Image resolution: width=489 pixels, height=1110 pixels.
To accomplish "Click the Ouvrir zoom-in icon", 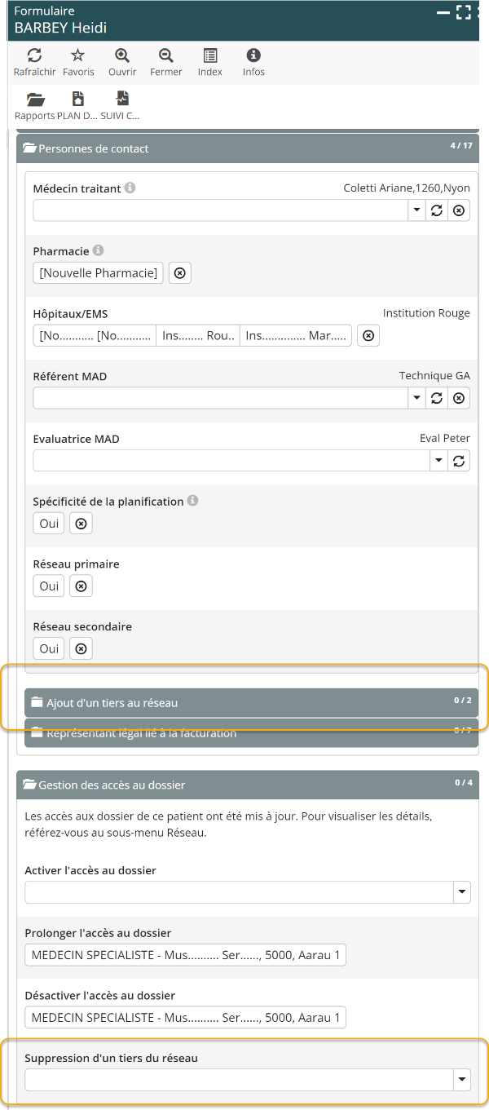I will point(122,55).
